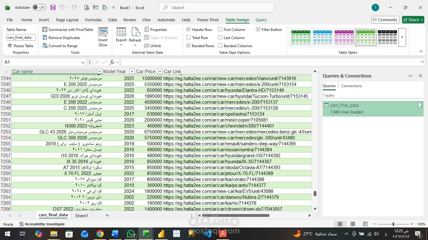The height and width of the screenshot is (240, 428).
Task: Click the Summarize with PivotTable icon
Action: click(45, 29)
